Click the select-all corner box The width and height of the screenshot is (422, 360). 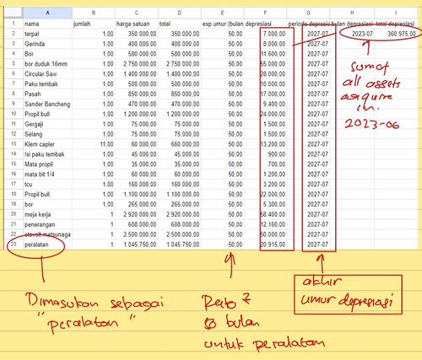coord(14,13)
